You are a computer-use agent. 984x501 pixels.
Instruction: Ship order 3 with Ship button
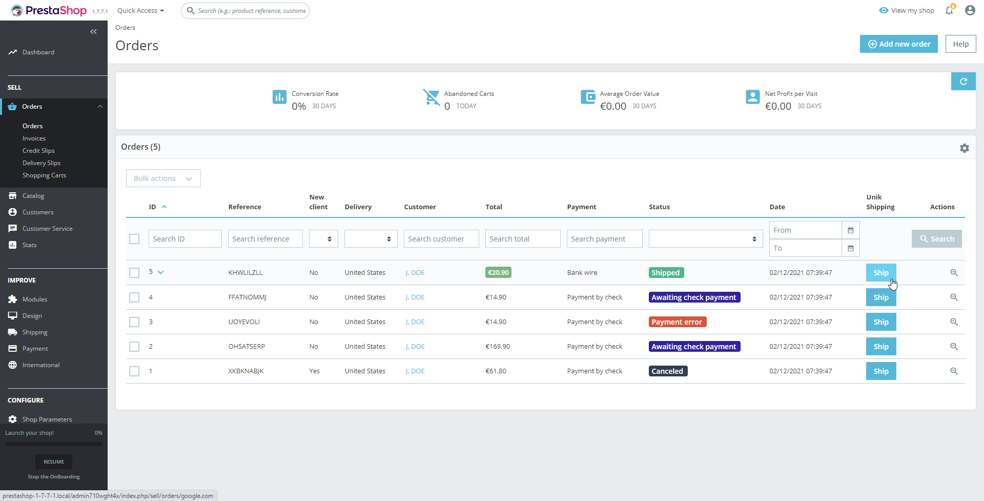pyautogui.click(x=881, y=322)
